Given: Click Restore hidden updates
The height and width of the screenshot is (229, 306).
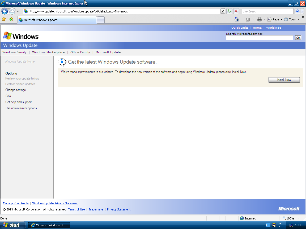Looking at the screenshot, I should click(20, 84).
